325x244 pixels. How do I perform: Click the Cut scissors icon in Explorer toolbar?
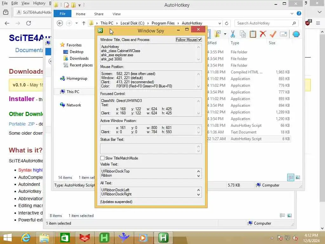233,34
